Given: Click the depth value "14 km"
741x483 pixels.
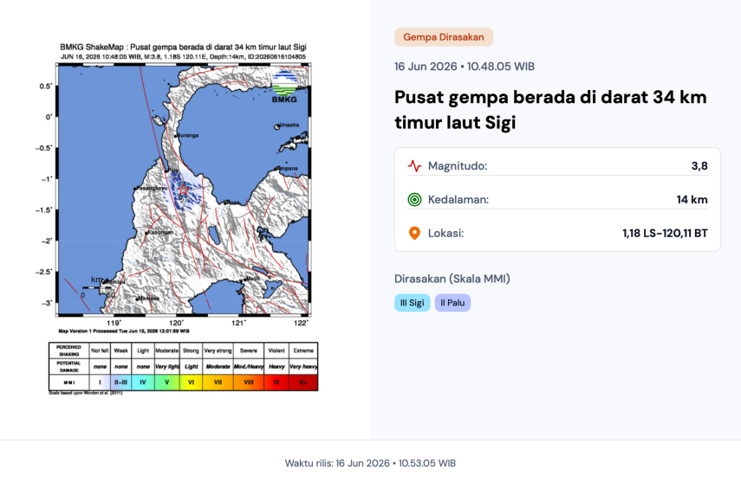Looking at the screenshot, I should (692, 200).
